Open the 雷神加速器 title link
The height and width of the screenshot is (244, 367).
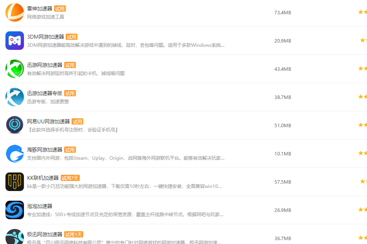coord(39,9)
